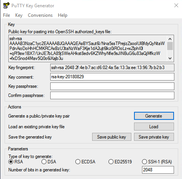Open the Conversions menu
The image size is (182, 179).
pos(40,15)
